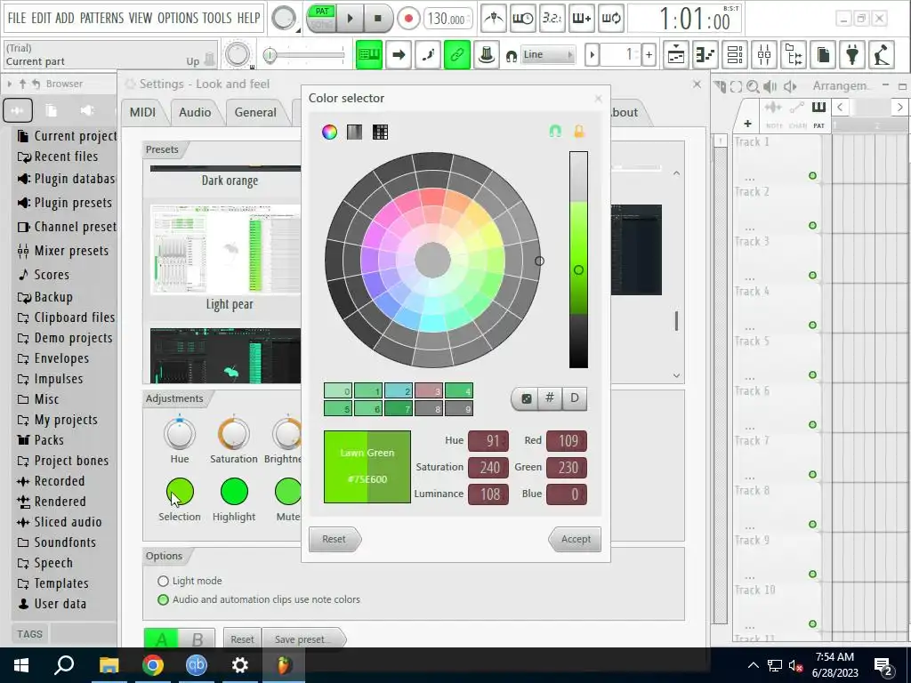Click the right arrow step edit icon
Image resolution: width=911 pixels, height=683 pixels.
(399, 55)
